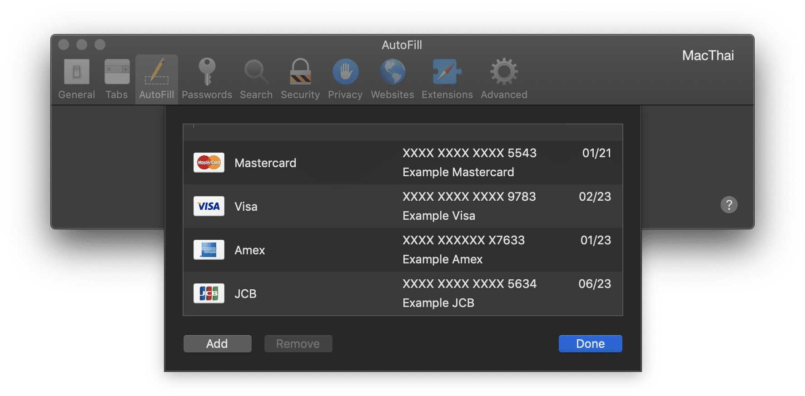Select the Mastercard card name
805x396 pixels.
[265, 163]
